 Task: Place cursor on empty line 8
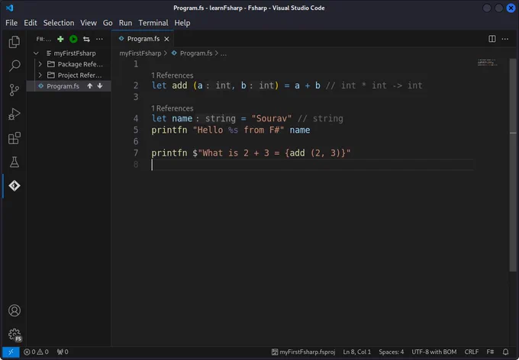click(x=312, y=165)
